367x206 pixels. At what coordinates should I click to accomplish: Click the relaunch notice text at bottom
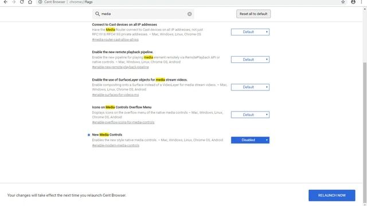pos(67,195)
